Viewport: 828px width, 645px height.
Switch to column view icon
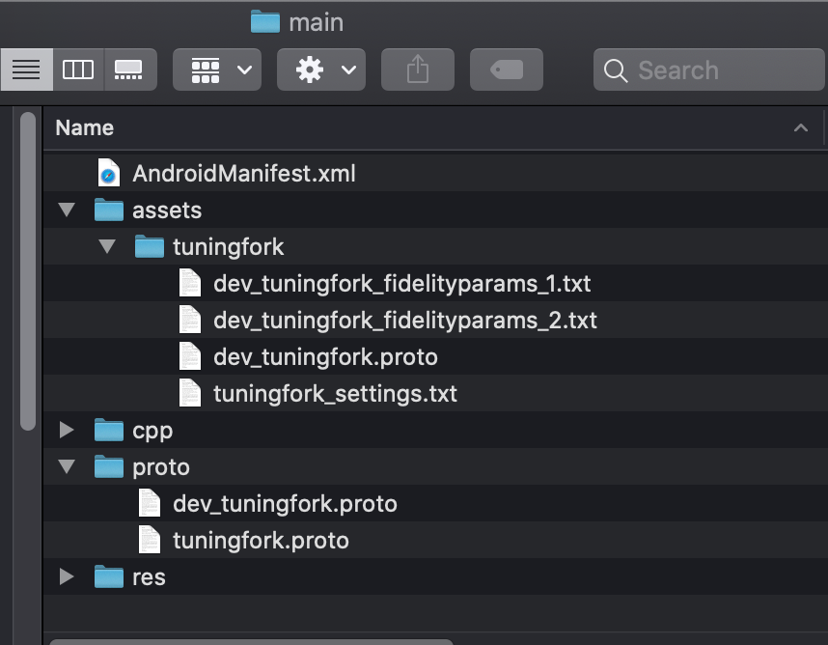(78, 70)
